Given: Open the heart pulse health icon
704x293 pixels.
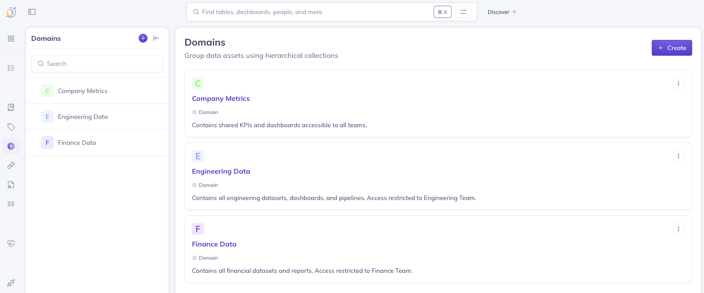Looking at the screenshot, I should (11, 243).
